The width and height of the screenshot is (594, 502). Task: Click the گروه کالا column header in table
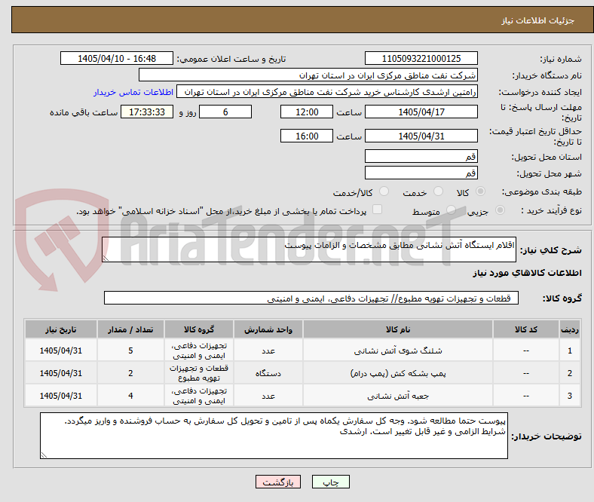(199, 329)
